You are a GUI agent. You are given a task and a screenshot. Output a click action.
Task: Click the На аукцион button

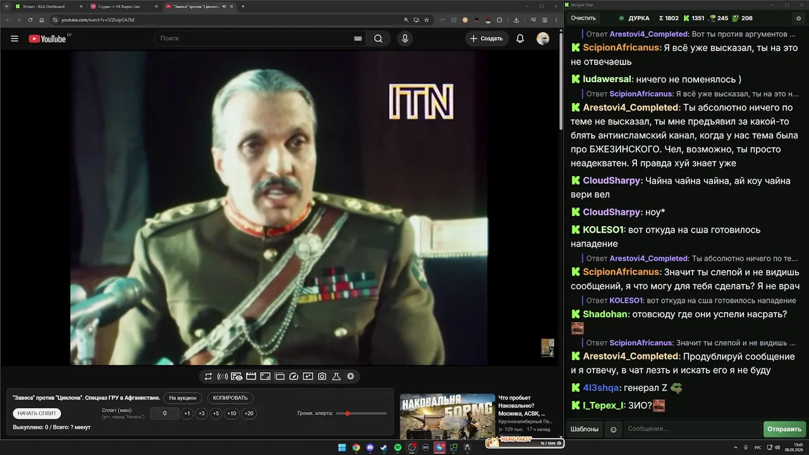point(183,398)
